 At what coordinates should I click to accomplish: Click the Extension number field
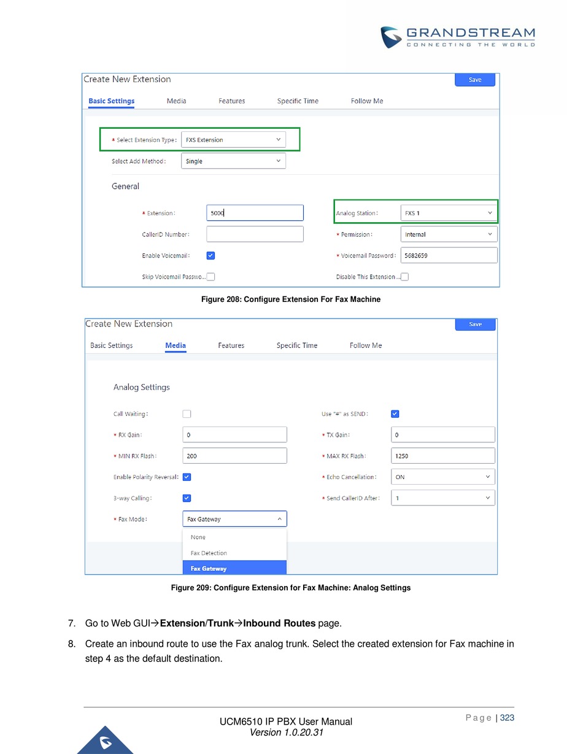tap(255, 213)
